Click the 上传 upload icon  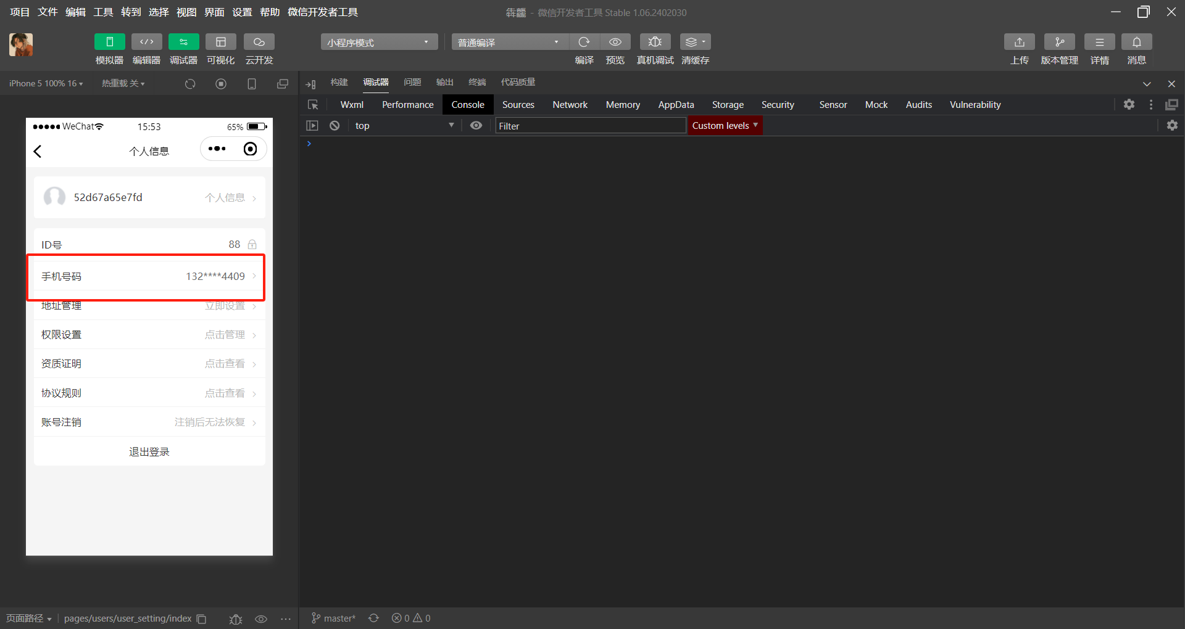[x=1020, y=42]
